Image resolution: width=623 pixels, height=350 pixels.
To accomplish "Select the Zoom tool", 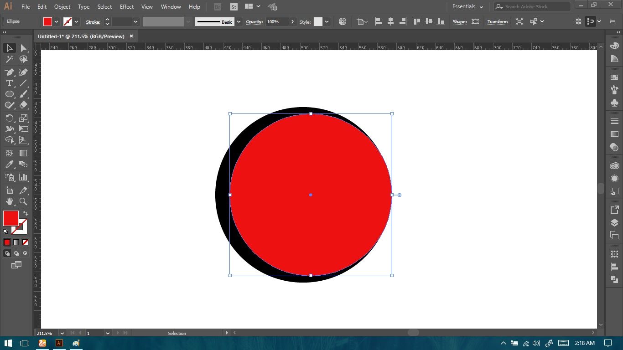I will click(23, 201).
